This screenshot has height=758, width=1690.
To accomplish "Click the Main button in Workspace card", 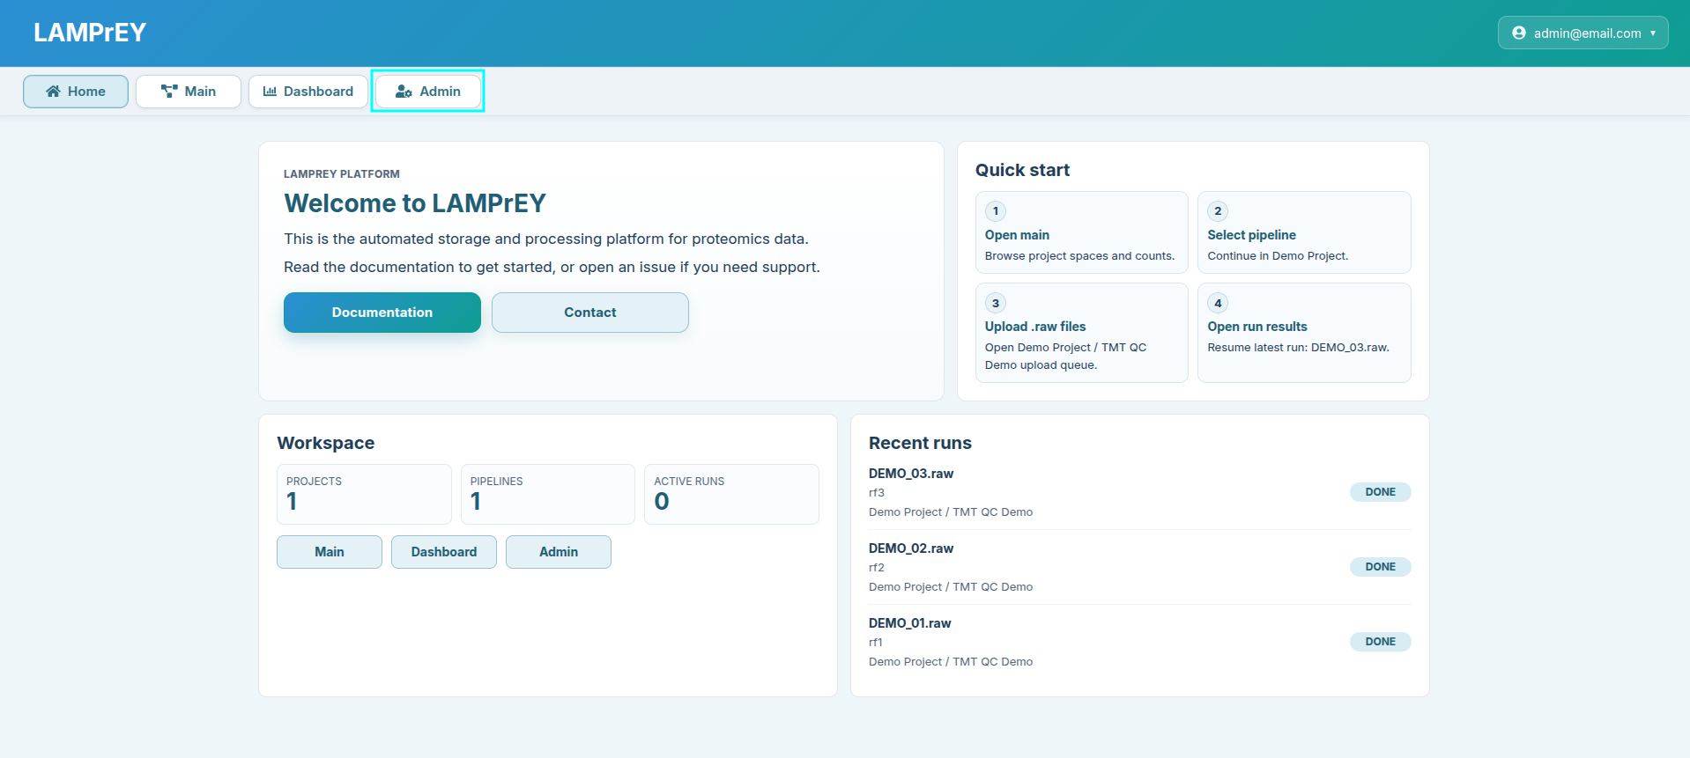I will point(329,552).
